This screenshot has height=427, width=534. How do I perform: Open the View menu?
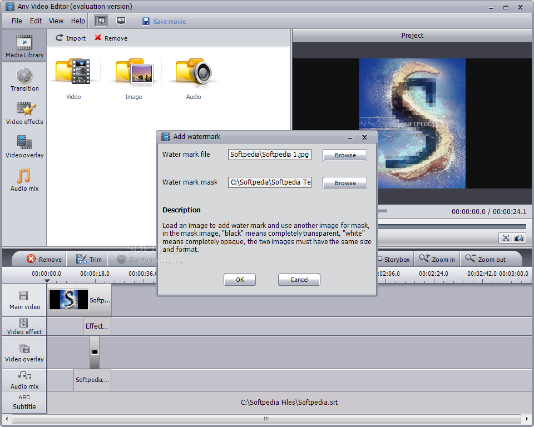pos(56,21)
